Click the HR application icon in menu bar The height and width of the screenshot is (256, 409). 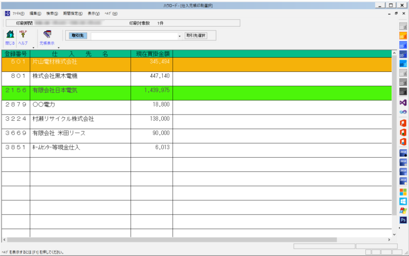[7, 14]
